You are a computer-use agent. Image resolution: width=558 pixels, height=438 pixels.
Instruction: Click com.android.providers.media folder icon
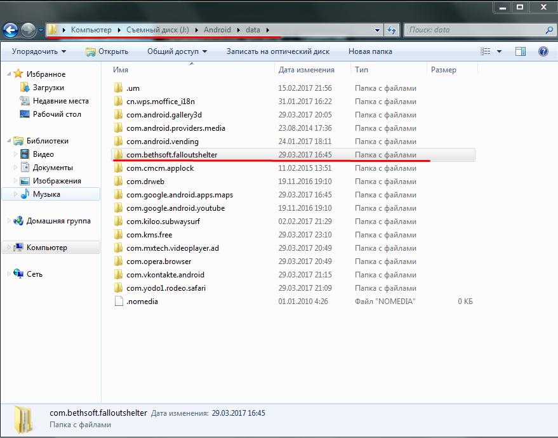[x=119, y=128]
